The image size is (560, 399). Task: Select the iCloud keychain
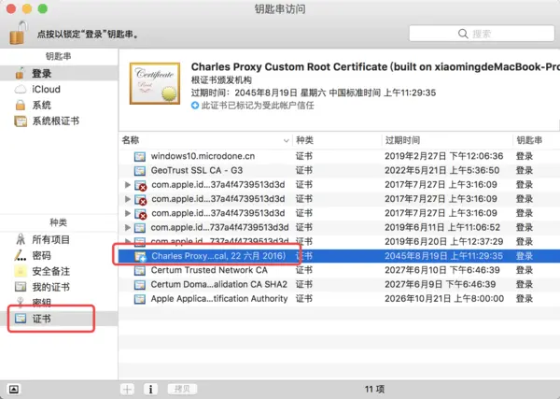pyautogui.click(x=59, y=89)
